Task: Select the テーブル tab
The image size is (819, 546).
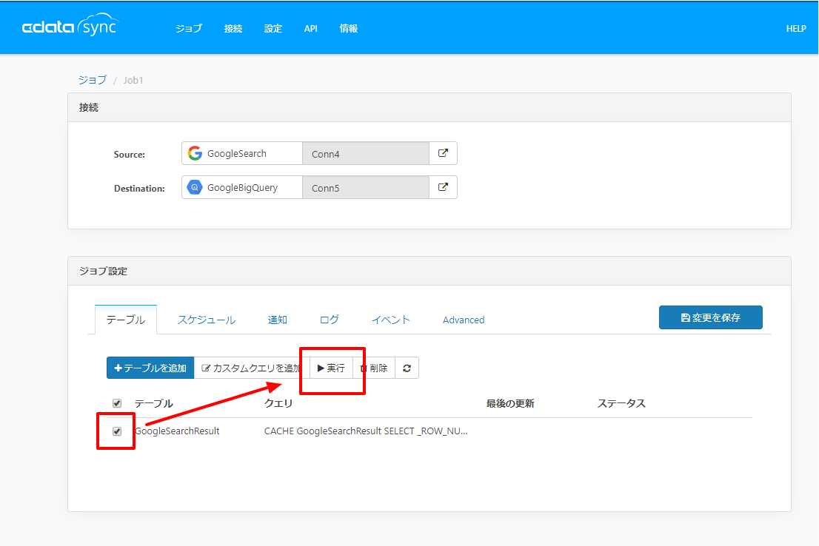Action: 126,320
